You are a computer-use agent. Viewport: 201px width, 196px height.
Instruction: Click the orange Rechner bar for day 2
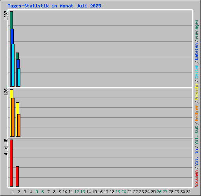tap(19, 125)
